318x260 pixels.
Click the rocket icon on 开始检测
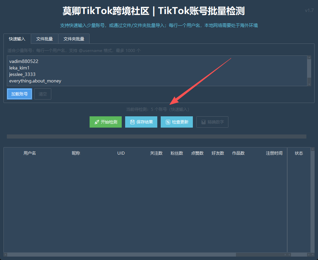97,122
